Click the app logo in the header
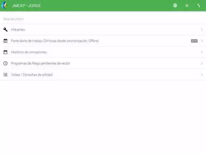Screen dimensions: 206x154 click(4, 5)
